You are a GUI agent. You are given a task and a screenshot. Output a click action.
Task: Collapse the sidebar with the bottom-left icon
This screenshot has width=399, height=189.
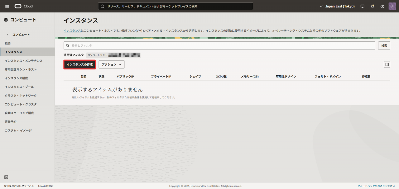[x=6, y=177]
